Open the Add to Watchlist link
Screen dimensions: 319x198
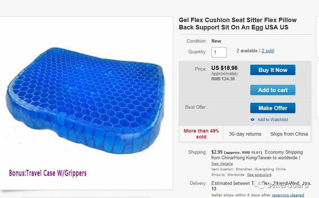pyautogui.click(x=272, y=120)
